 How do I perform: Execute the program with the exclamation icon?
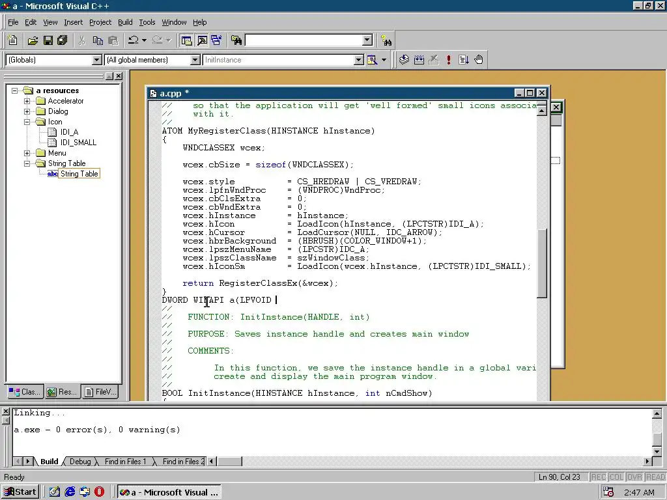point(449,60)
